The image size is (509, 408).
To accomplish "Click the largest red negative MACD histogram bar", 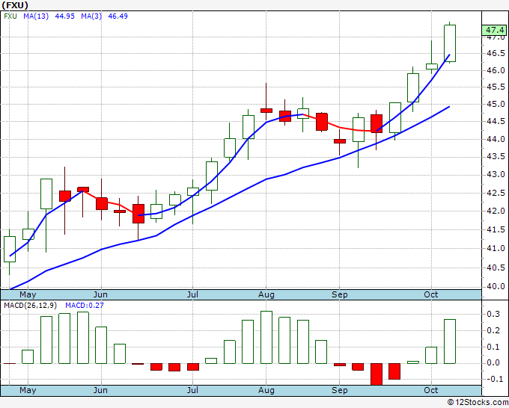I will pos(377,374).
